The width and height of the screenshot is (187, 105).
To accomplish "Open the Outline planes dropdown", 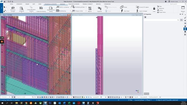I will [153, 97].
